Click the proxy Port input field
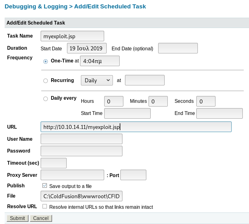 coord(133,175)
